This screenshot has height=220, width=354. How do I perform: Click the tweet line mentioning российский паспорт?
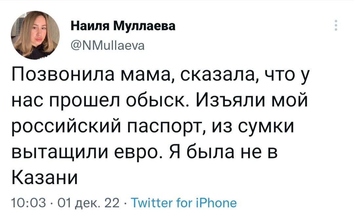pos(153,126)
